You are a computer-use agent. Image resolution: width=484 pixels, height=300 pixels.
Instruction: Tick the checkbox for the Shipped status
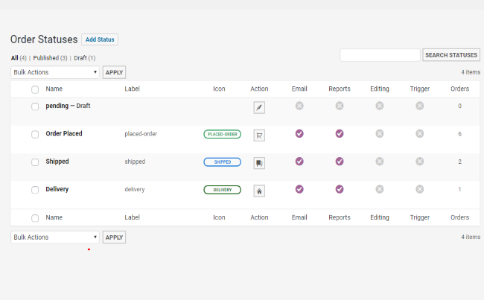point(35,162)
